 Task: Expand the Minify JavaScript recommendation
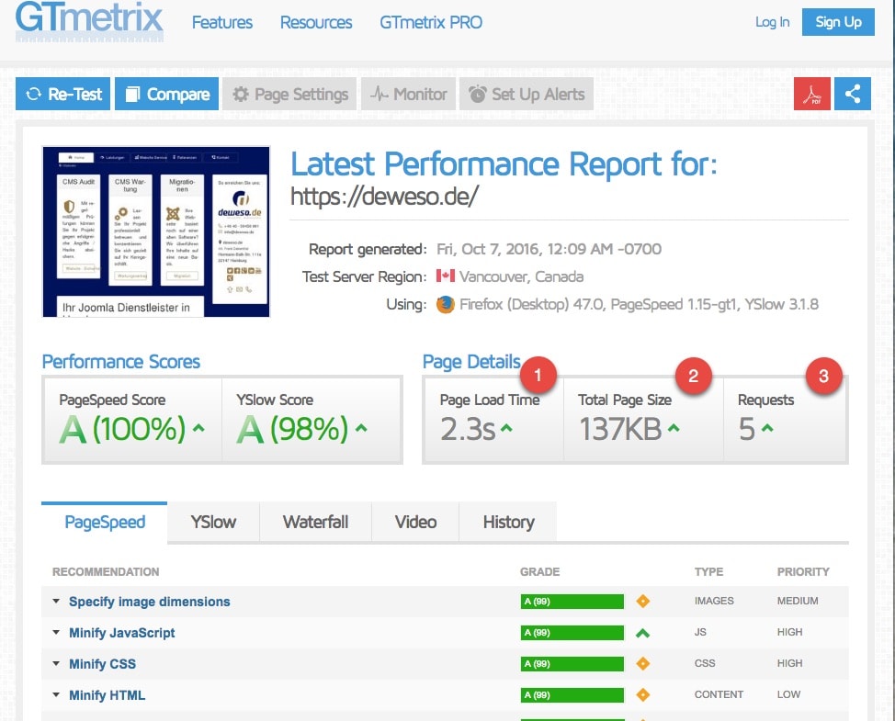[x=121, y=633]
